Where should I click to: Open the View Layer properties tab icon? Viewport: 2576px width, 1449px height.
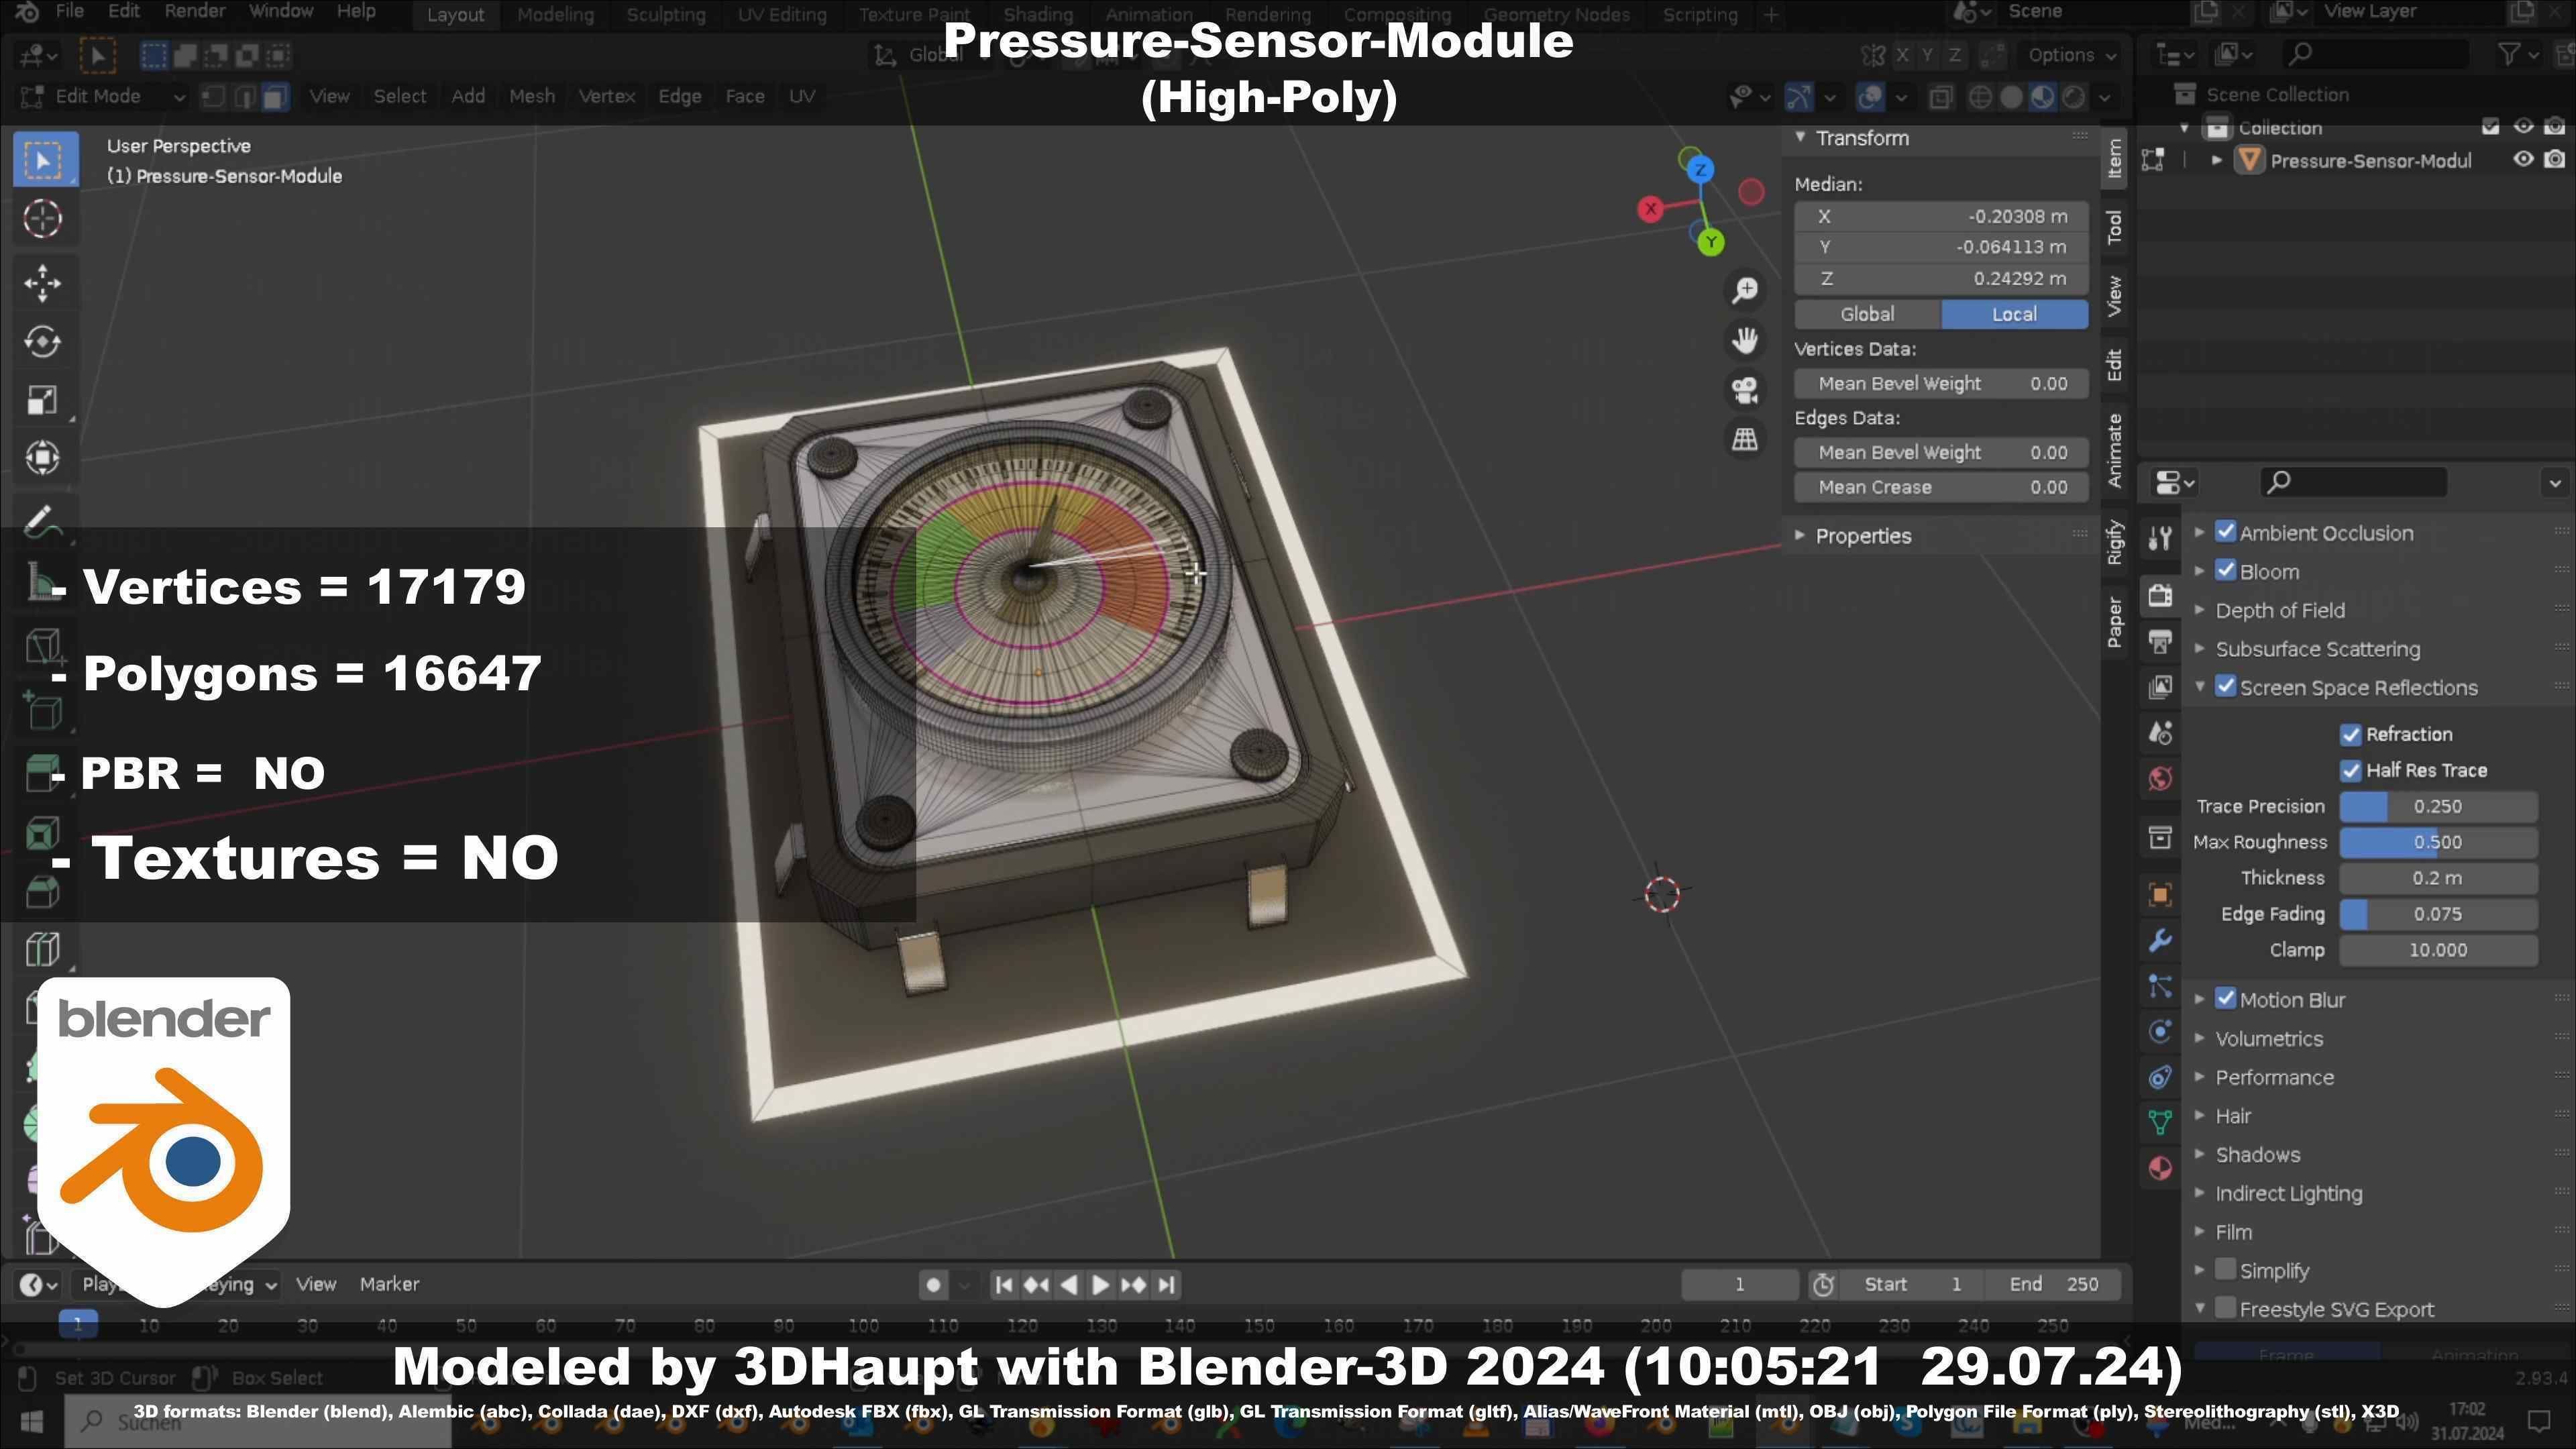tap(2160, 687)
